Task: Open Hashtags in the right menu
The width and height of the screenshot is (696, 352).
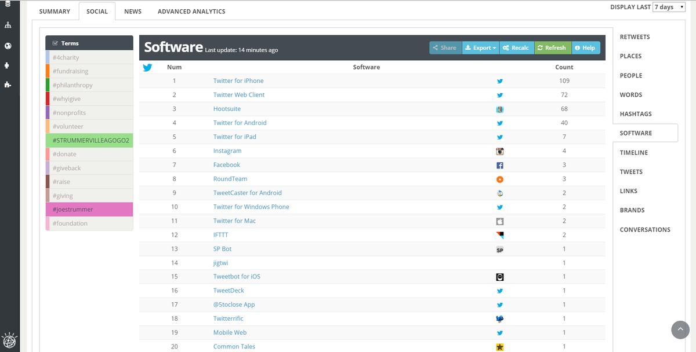Action: click(636, 114)
